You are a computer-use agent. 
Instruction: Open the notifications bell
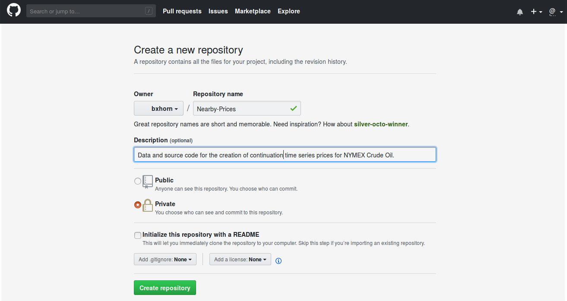click(x=519, y=12)
